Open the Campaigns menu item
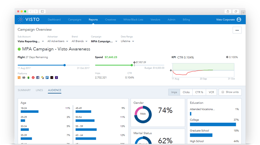Viewport: 260px width, 145px height. coord(75,20)
